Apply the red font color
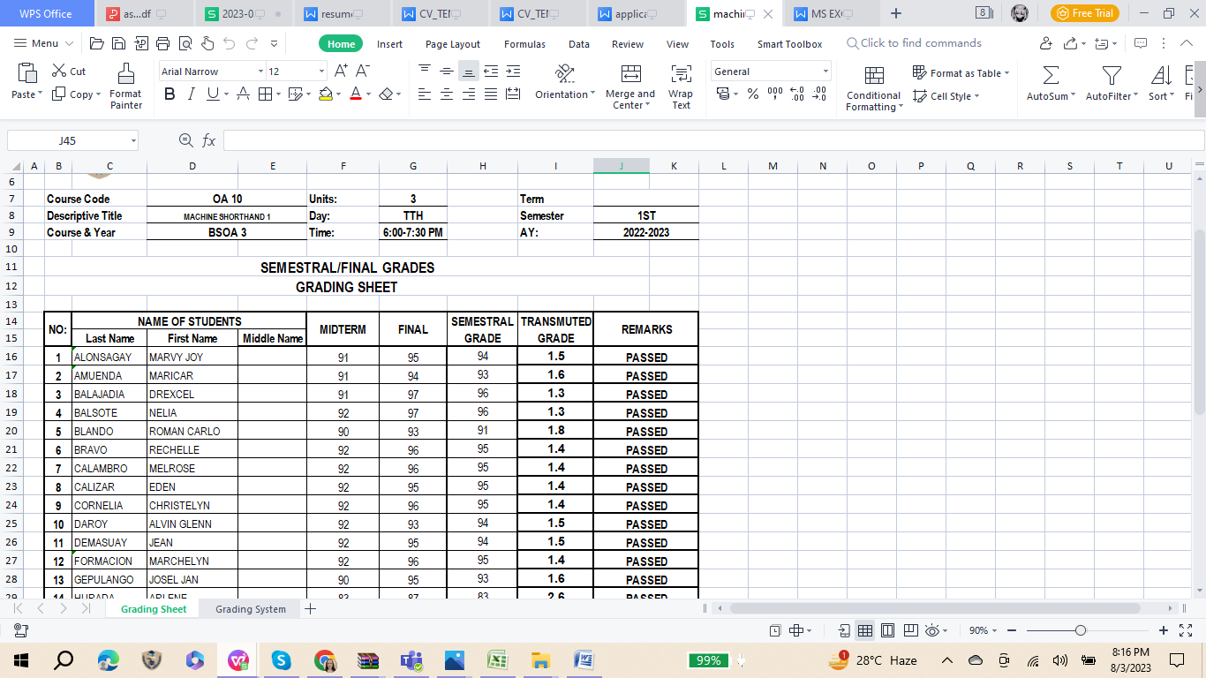Screen dimensions: 1206x678 (356, 94)
